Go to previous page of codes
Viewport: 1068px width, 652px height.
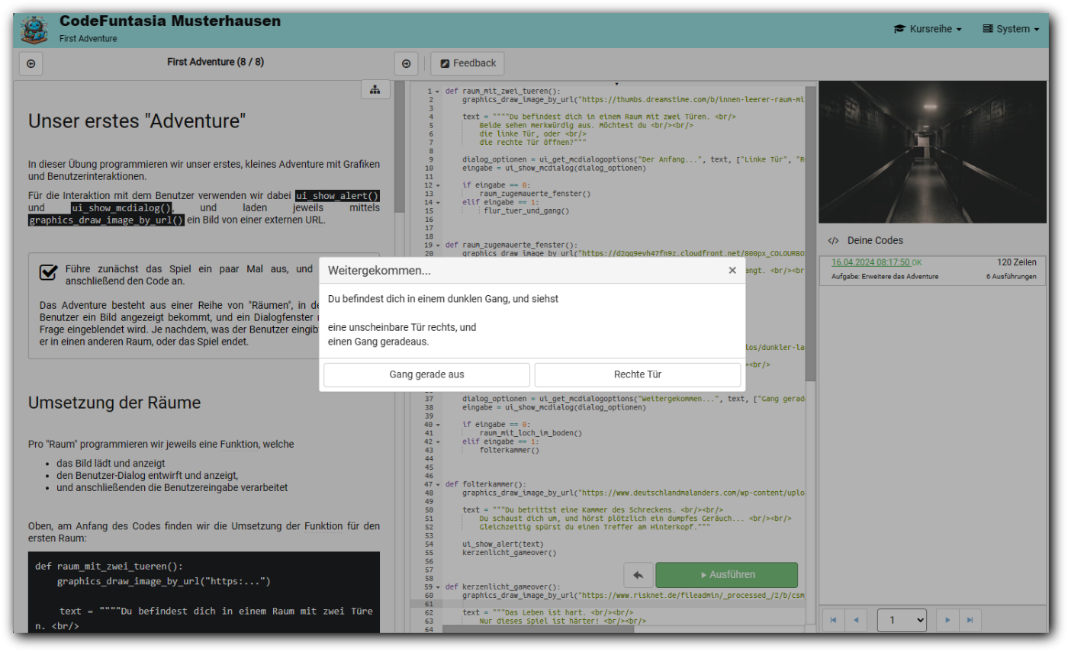[855, 620]
